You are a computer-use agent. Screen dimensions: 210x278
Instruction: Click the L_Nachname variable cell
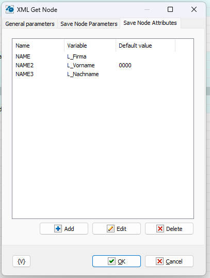coord(83,74)
